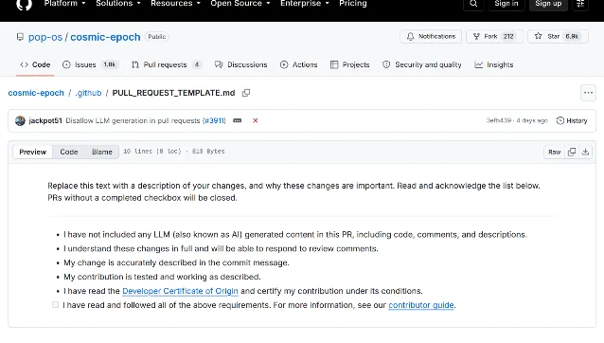The height and width of the screenshot is (343, 604).
Task: Open the app menu icon beside Sign up
Action: (580, 4)
